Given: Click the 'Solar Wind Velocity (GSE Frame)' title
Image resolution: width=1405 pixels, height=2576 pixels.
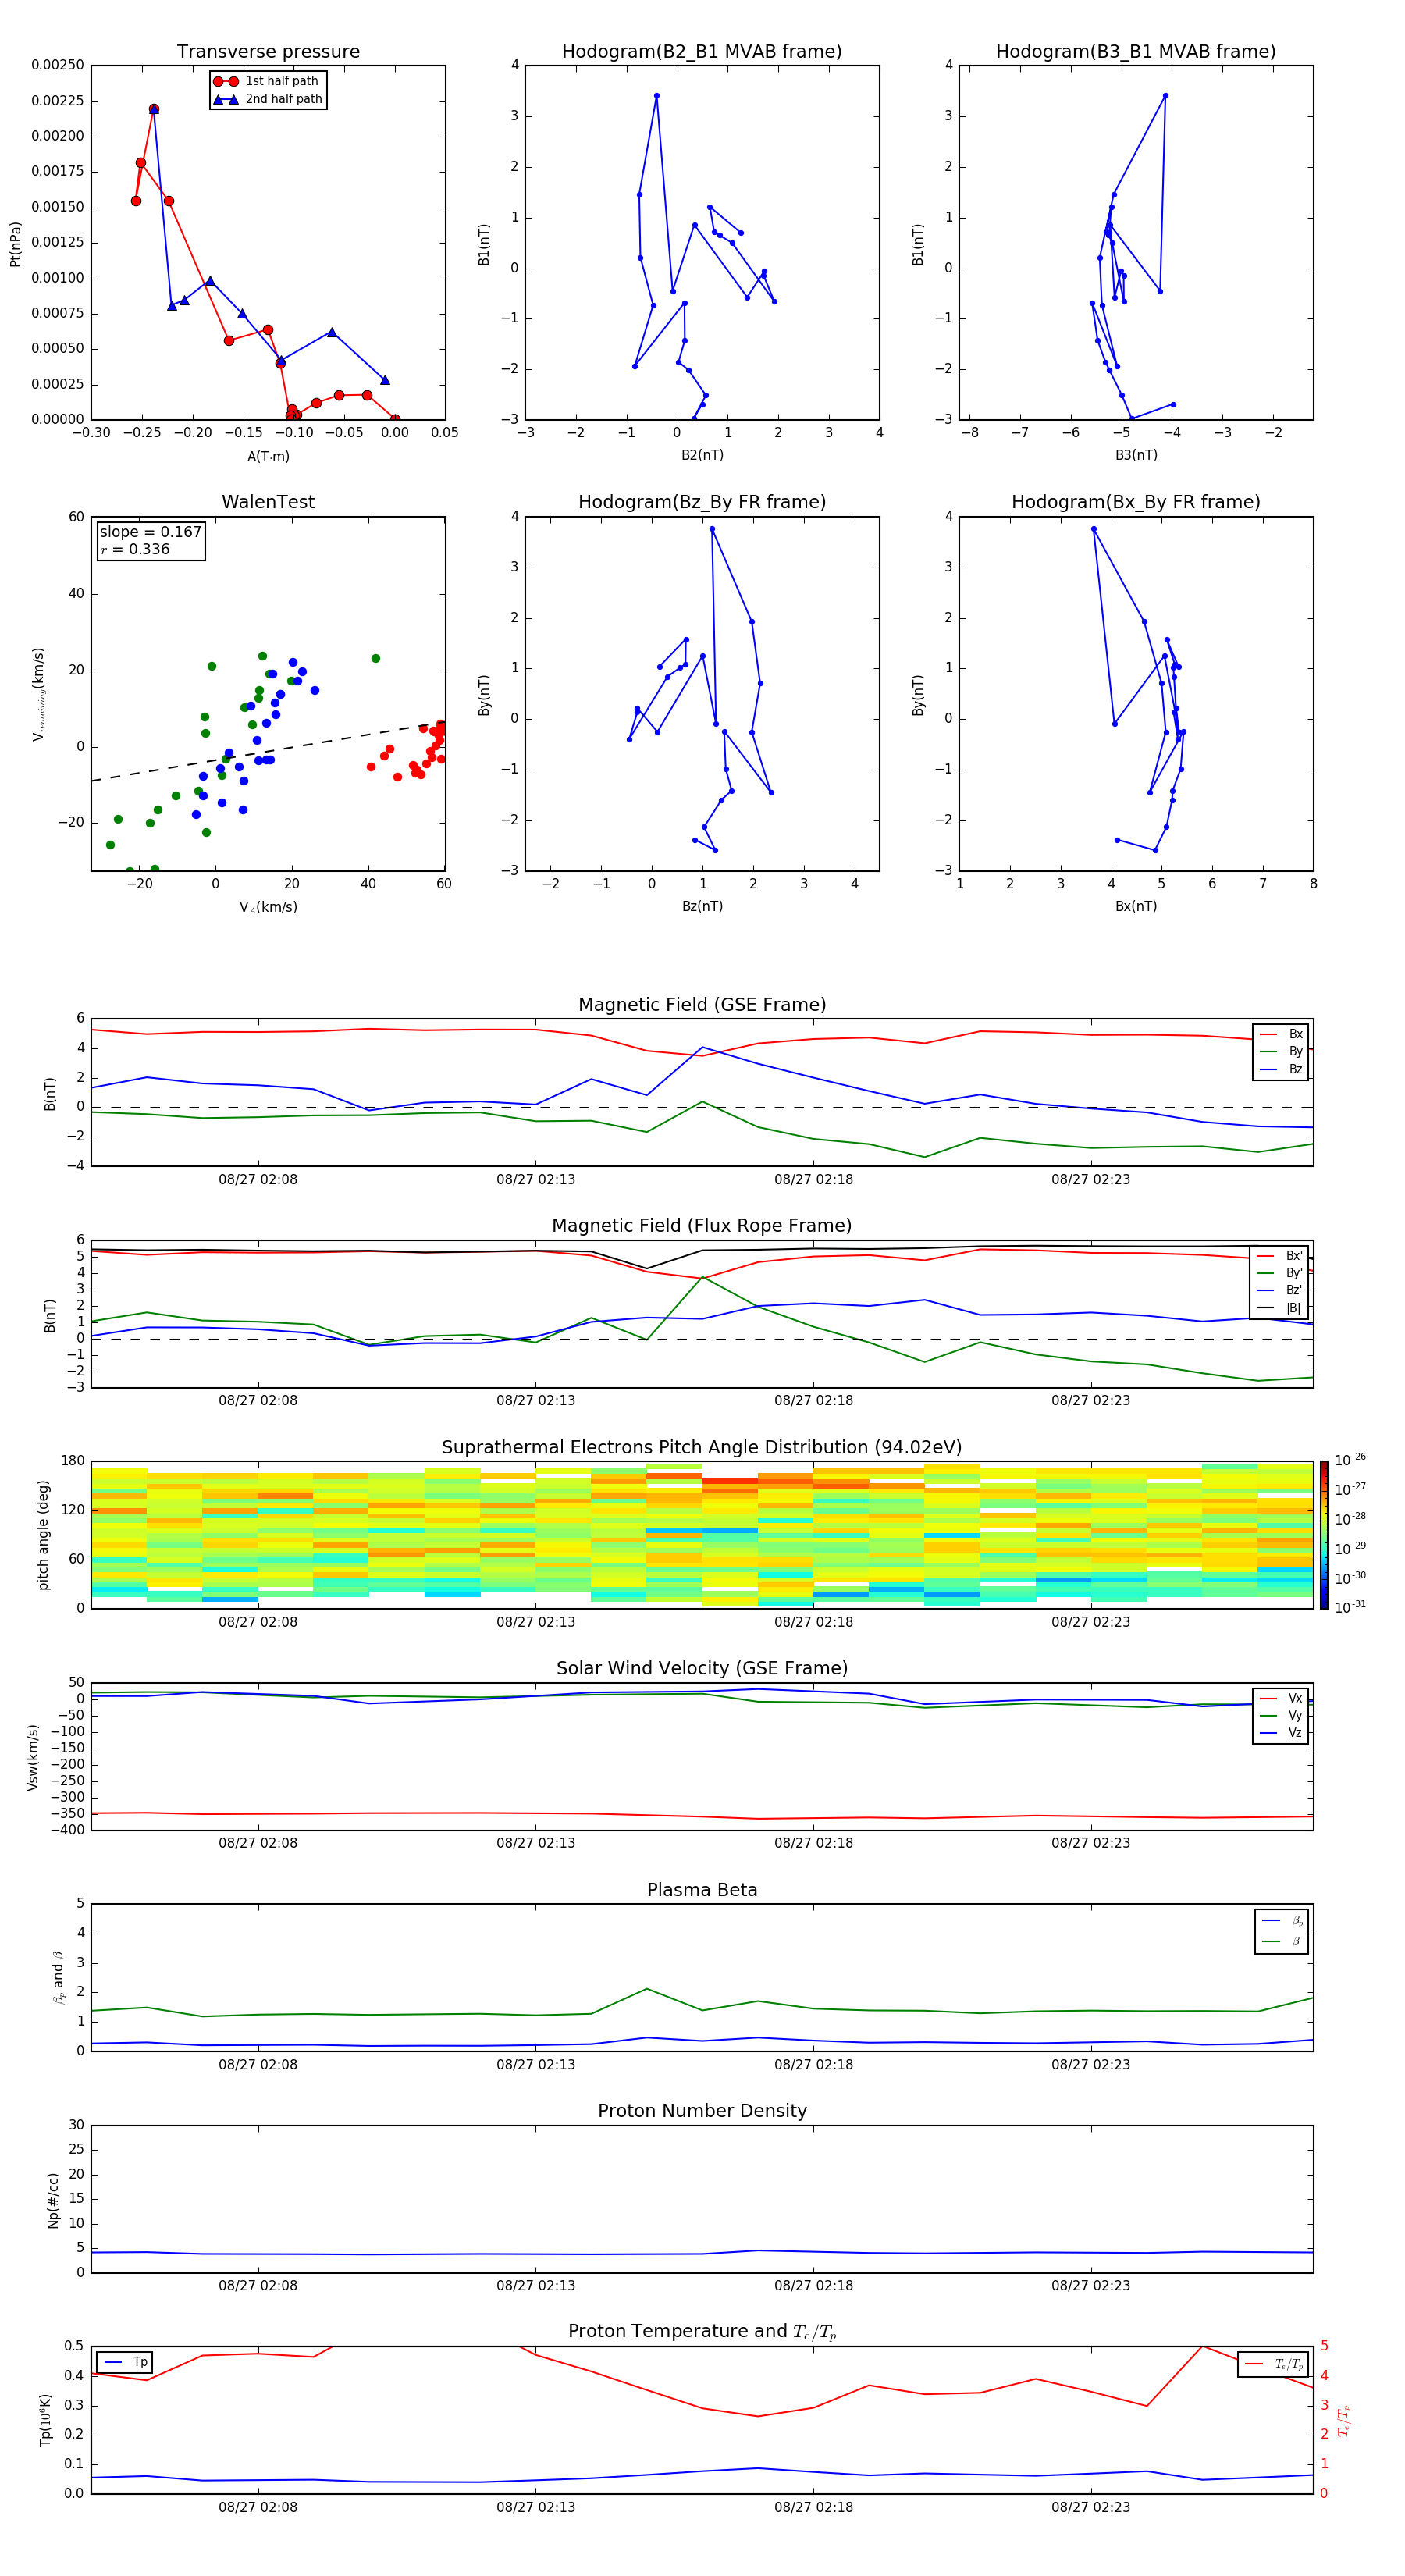Looking at the screenshot, I should (702, 1669).
